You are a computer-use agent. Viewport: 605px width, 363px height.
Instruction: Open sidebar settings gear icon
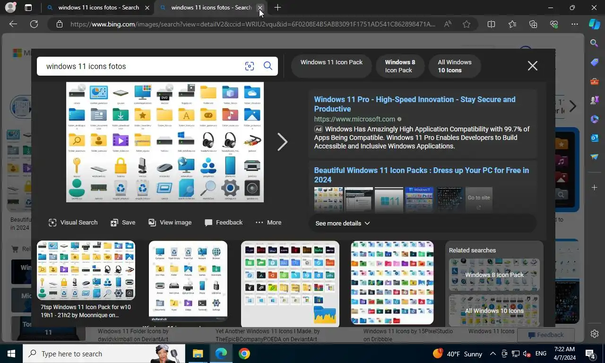[595, 334]
